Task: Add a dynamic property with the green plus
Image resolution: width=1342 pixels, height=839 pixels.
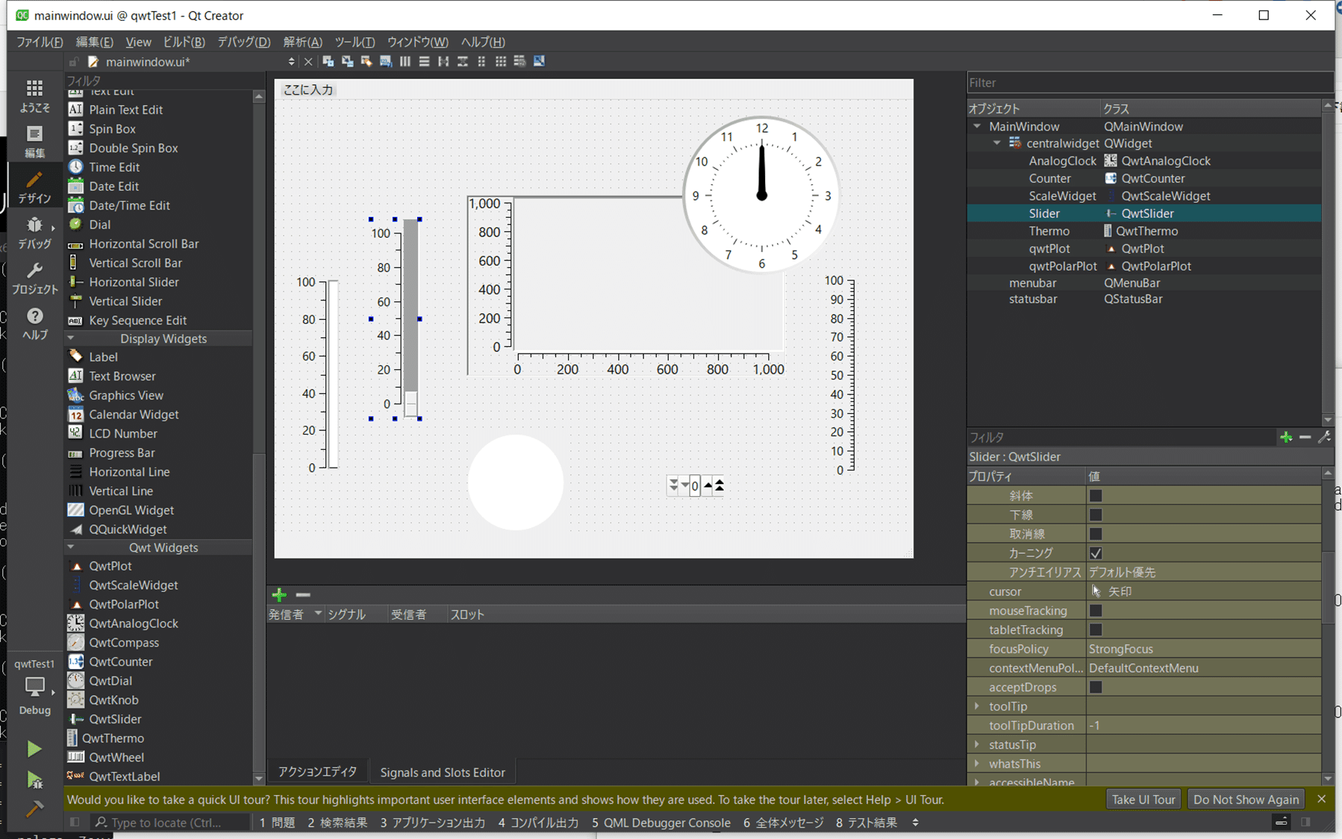Action: click(x=1286, y=437)
